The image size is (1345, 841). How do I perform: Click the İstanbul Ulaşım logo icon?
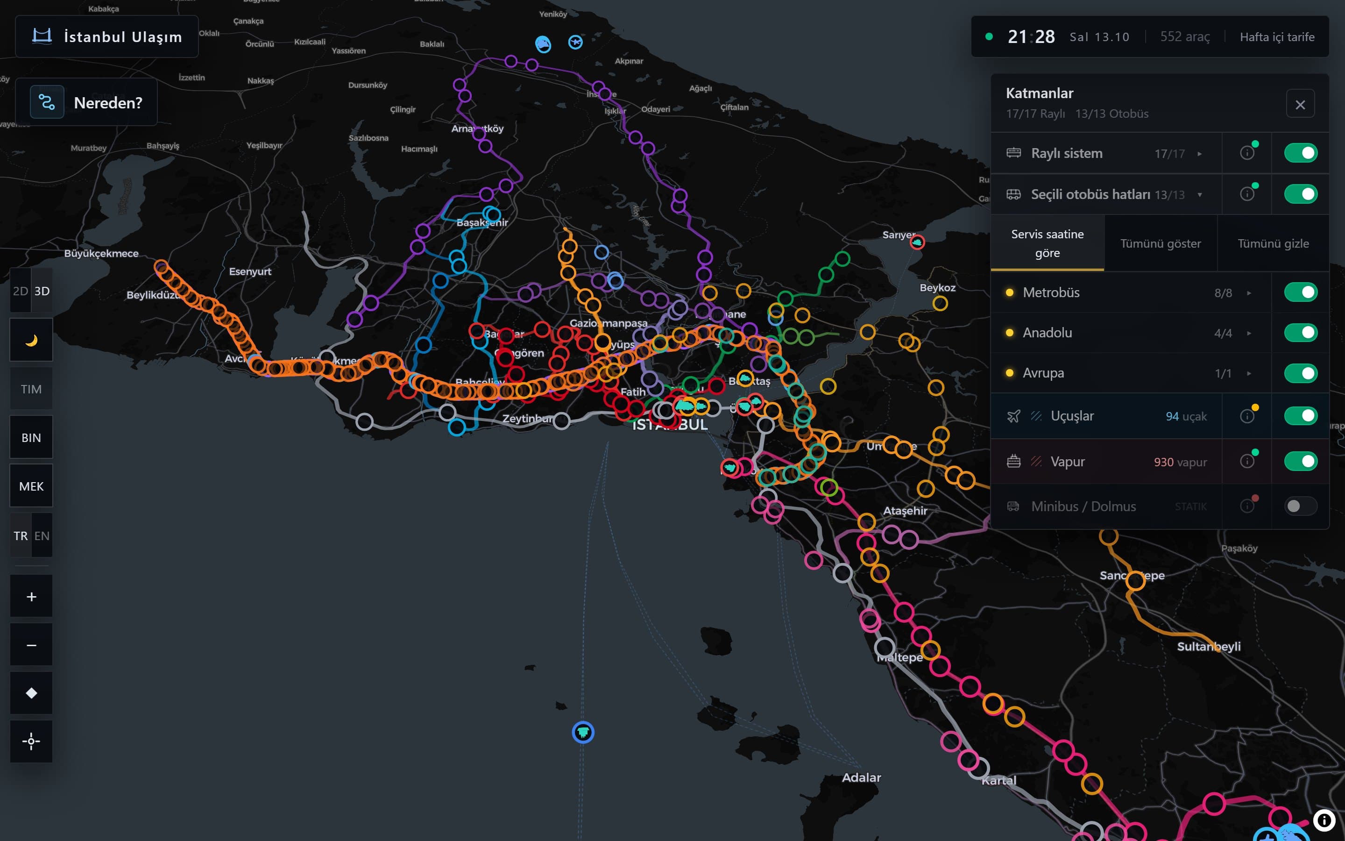point(42,36)
